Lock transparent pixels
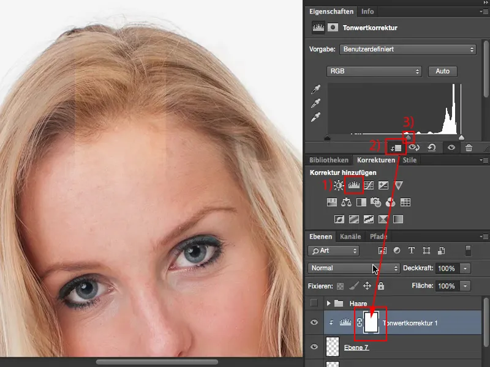This screenshot has width=490, height=367. [x=341, y=286]
